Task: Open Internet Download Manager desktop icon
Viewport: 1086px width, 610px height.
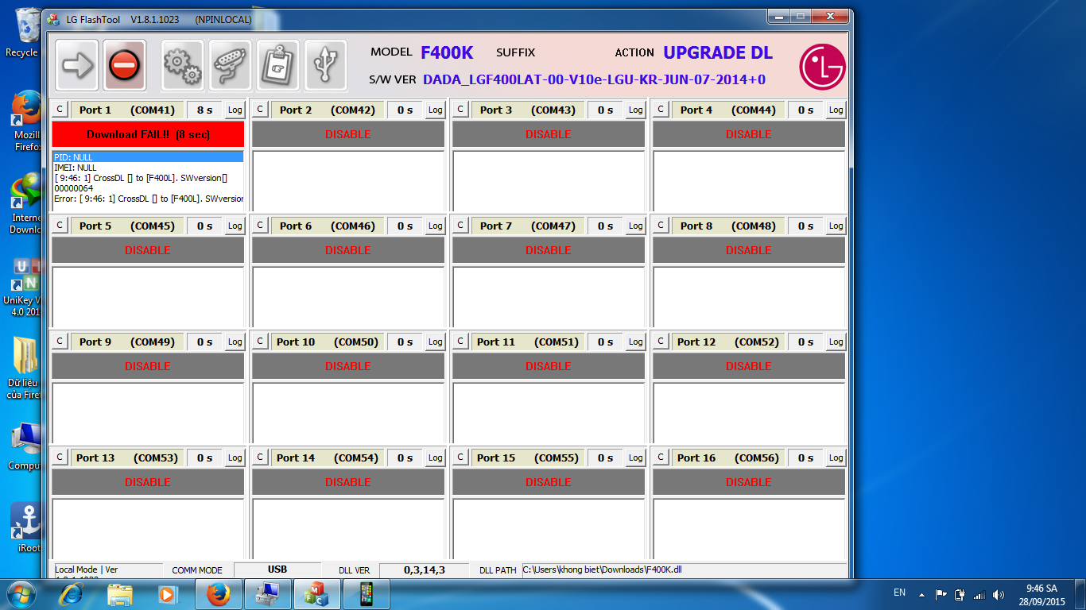Action: tap(25, 204)
